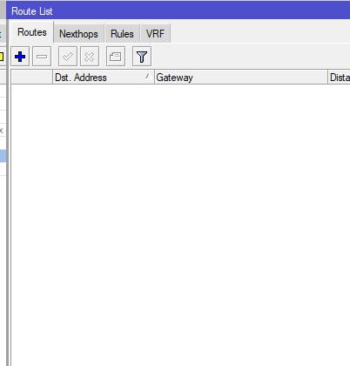Click the left panel row ending with x

click(x=3, y=131)
